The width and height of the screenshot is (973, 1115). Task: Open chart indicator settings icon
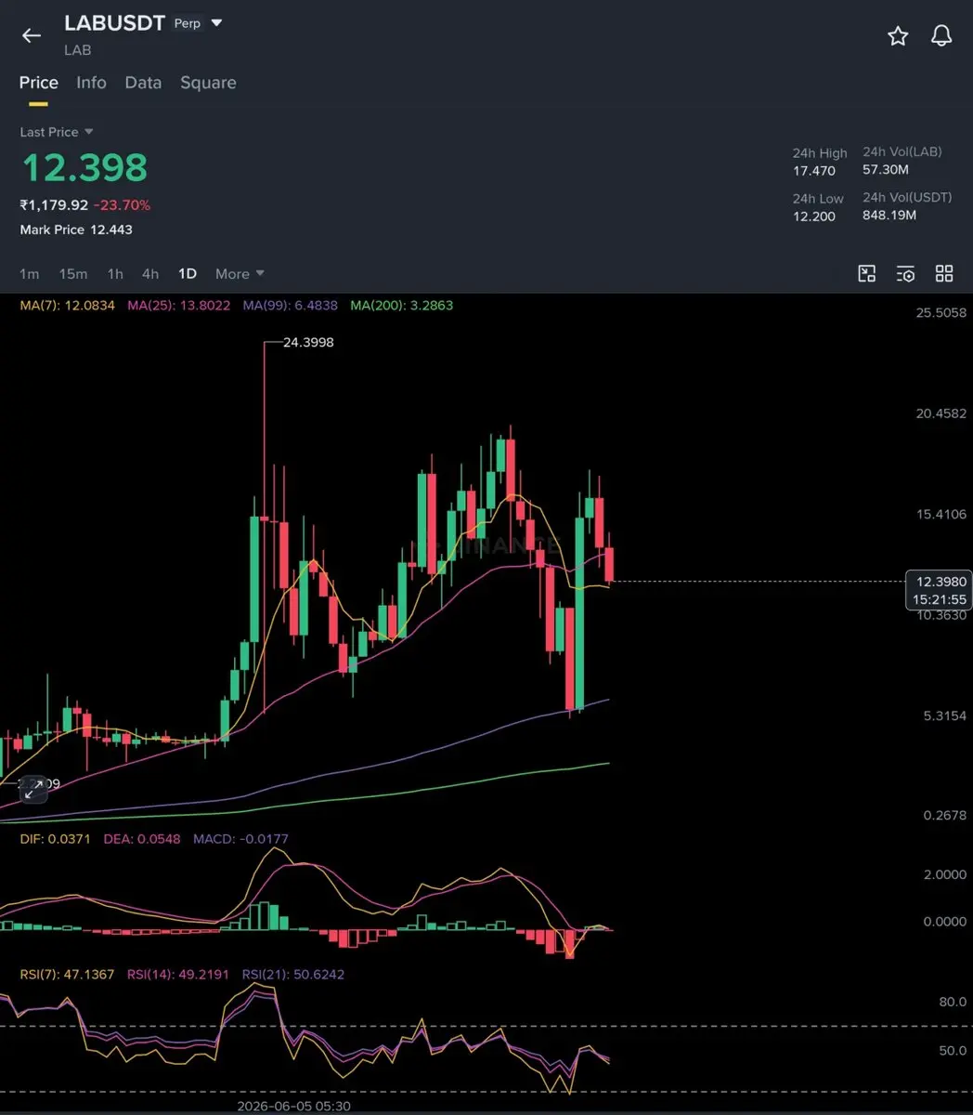point(905,273)
